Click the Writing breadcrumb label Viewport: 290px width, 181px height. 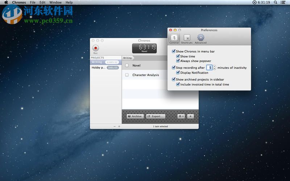(x=128, y=58)
